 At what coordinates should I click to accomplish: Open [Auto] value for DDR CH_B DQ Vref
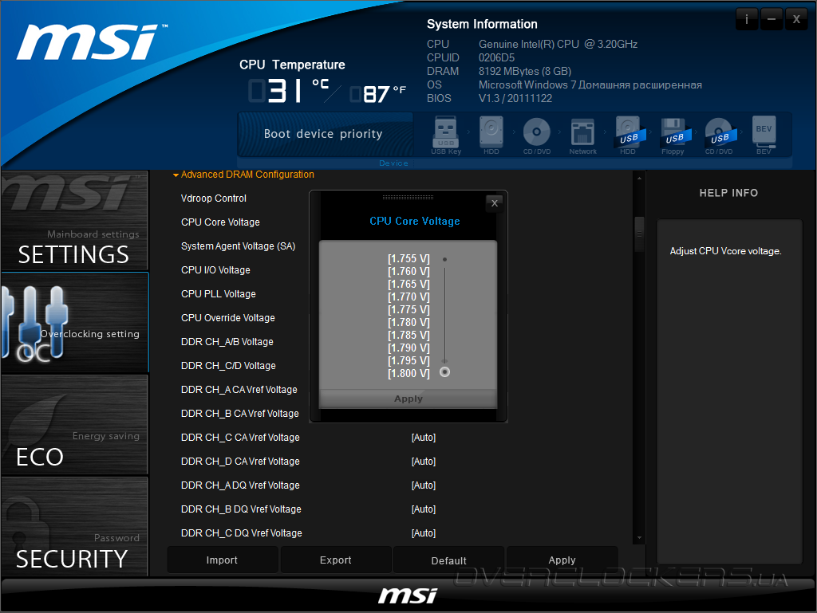(424, 509)
